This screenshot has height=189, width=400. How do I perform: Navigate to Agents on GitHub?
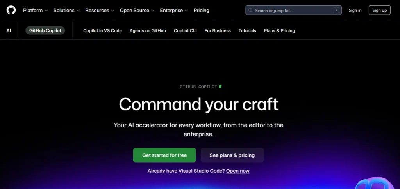pyautogui.click(x=148, y=30)
